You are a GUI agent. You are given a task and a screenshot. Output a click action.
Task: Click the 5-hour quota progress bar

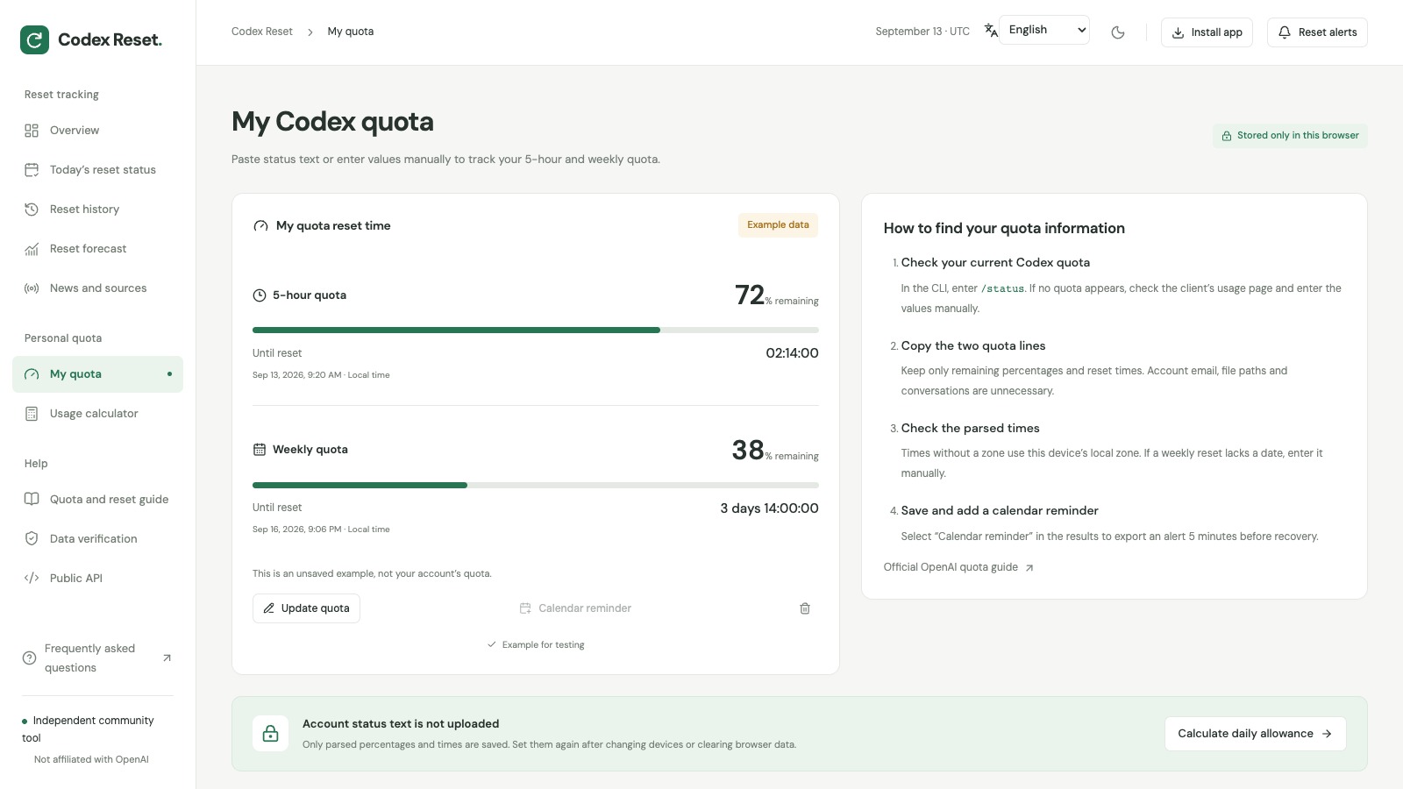[x=536, y=331]
